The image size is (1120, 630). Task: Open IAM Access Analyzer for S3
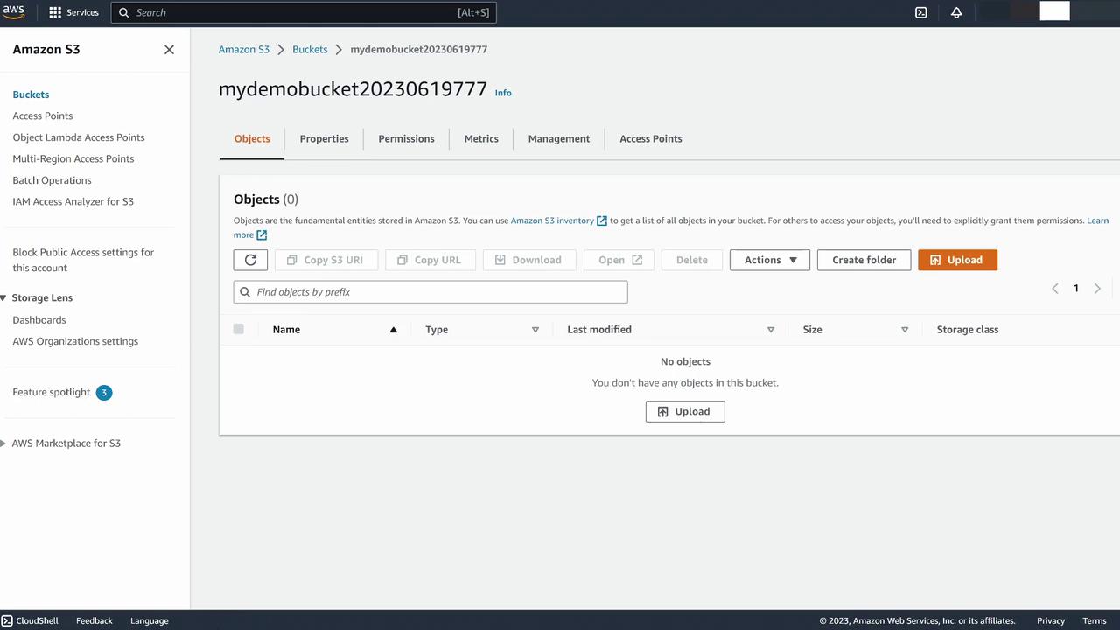73,201
